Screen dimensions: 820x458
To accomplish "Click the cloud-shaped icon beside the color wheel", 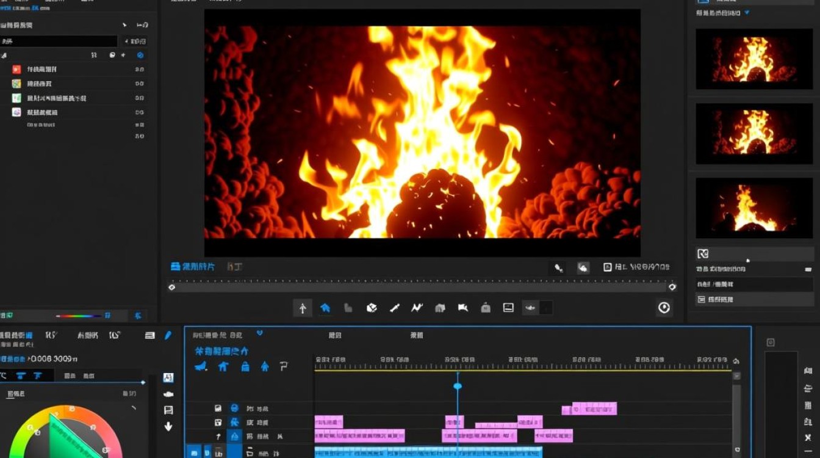I will 168,394.
